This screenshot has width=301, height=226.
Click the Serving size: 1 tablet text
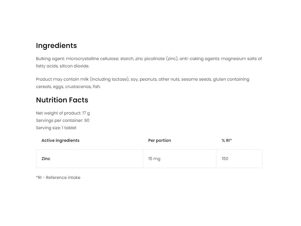pyautogui.click(x=56, y=128)
